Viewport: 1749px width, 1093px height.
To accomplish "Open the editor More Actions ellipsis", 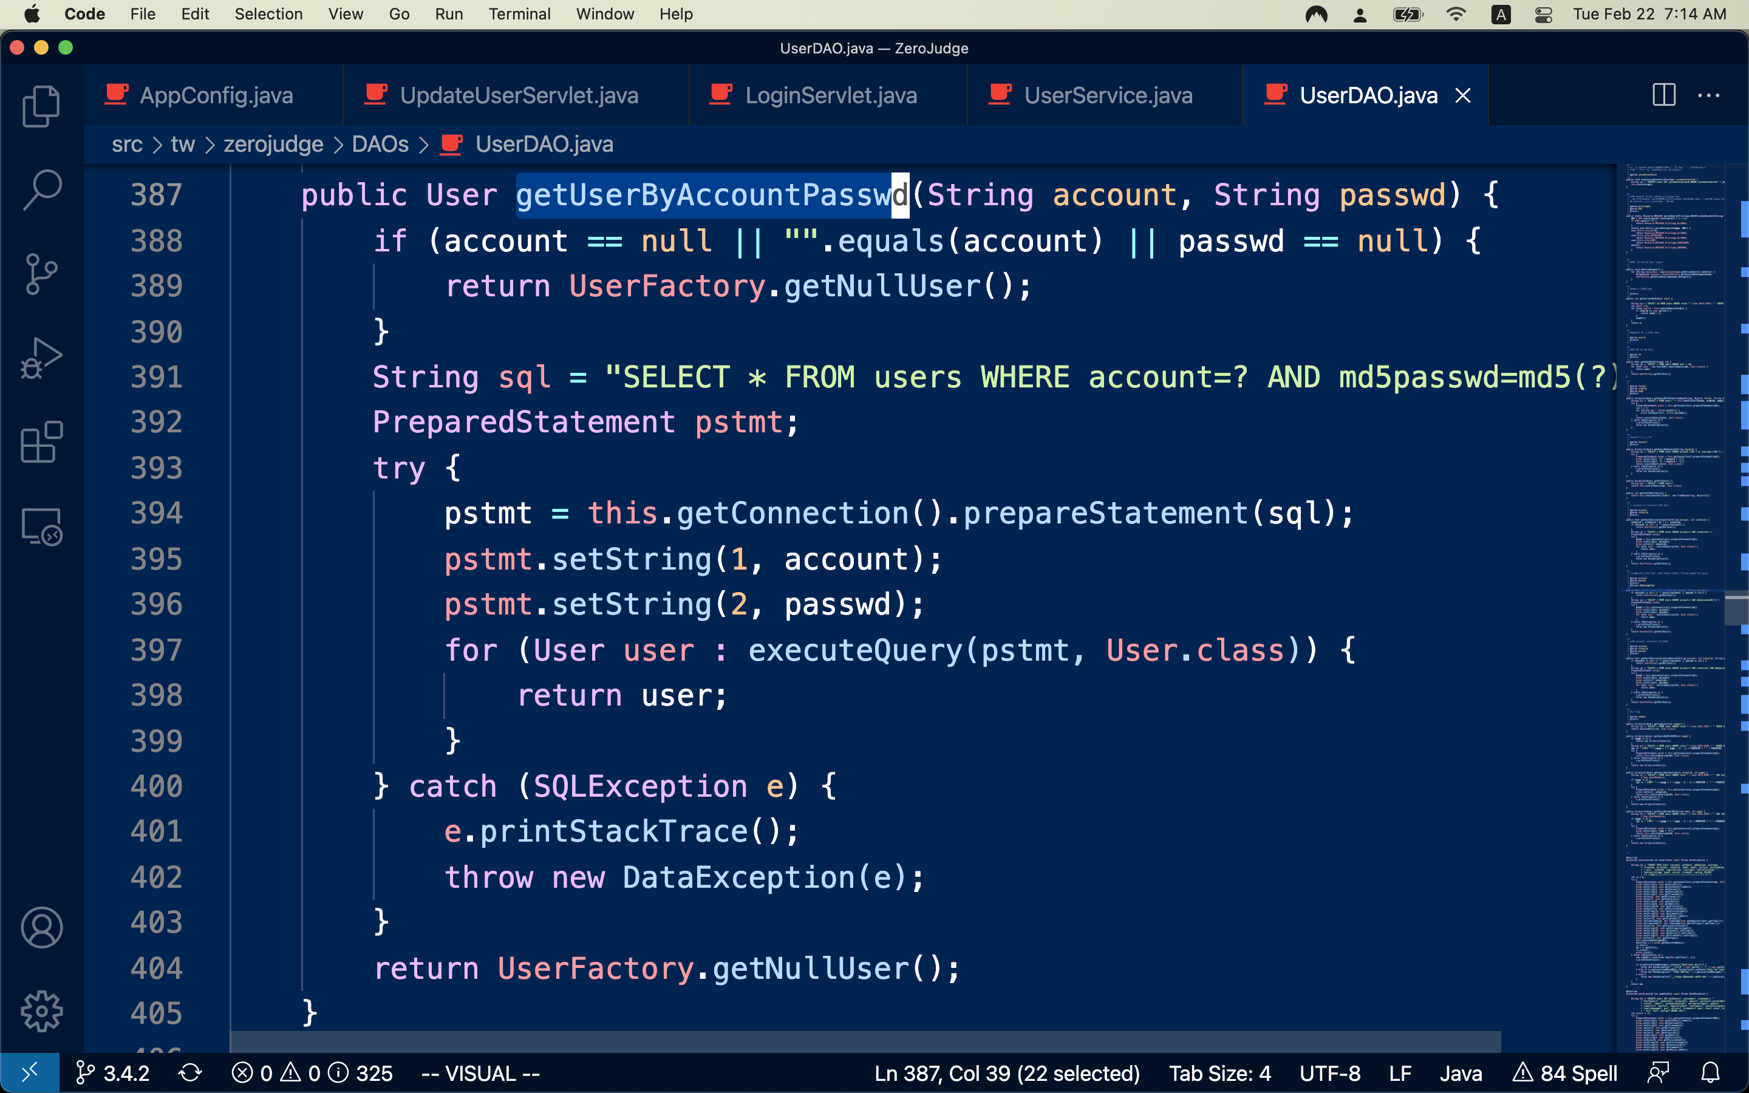I will 1708,95.
